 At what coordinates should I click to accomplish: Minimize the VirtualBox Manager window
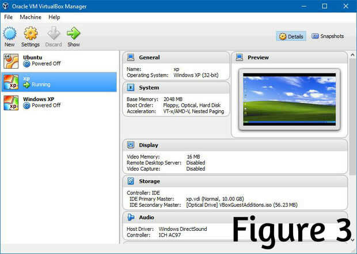coord(304,6)
